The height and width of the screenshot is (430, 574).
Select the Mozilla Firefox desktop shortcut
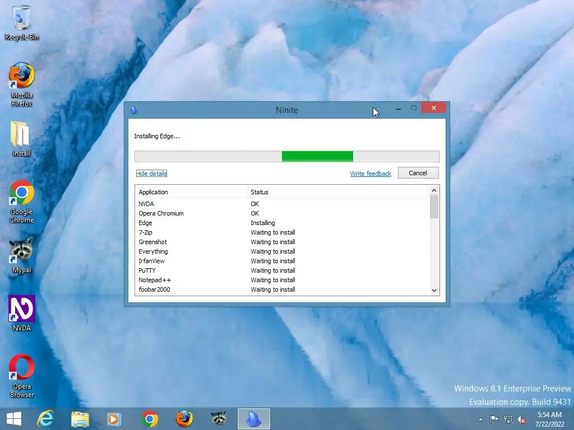point(22,85)
